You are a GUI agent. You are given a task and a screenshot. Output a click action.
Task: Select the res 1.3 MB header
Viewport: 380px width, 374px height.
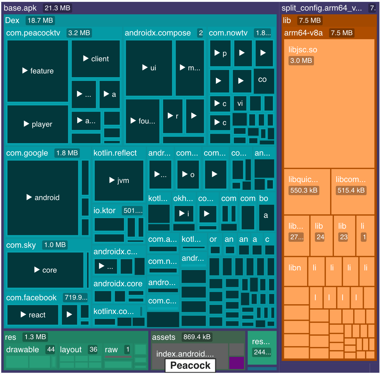click(11, 337)
